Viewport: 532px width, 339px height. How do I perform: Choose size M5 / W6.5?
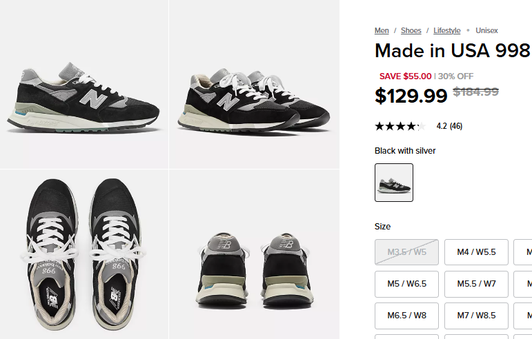pyautogui.click(x=407, y=284)
